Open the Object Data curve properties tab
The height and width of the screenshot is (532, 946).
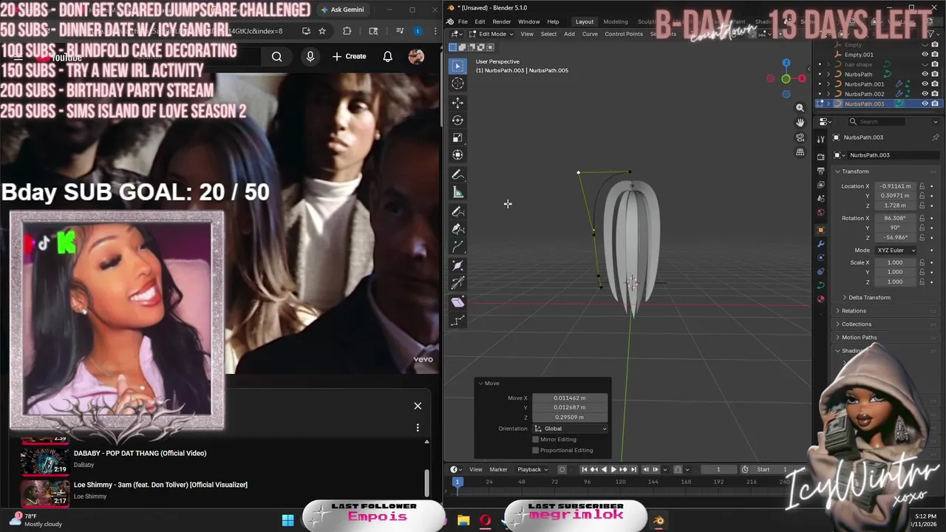[x=820, y=285]
